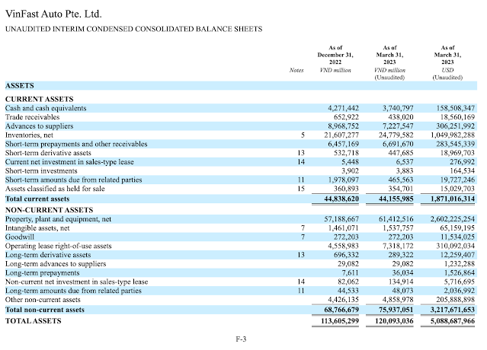Select value 11,534,025 in Goodwill row
Viewport: 487px width, 350px height.
click(x=457, y=237)
